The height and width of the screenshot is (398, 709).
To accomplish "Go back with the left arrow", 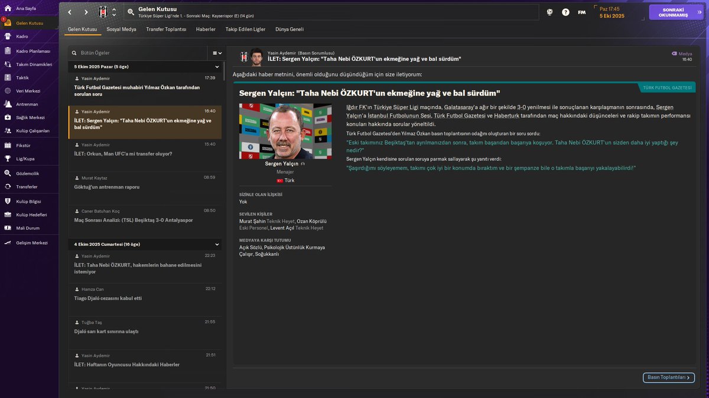I will point(70,12).
